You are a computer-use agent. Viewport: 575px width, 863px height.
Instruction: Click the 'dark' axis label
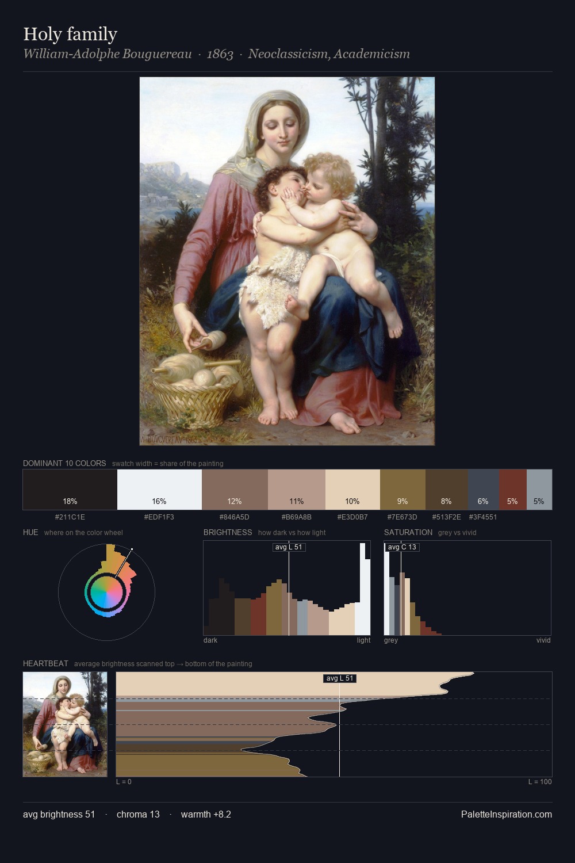pyautogui.click(x=210, y=640)
